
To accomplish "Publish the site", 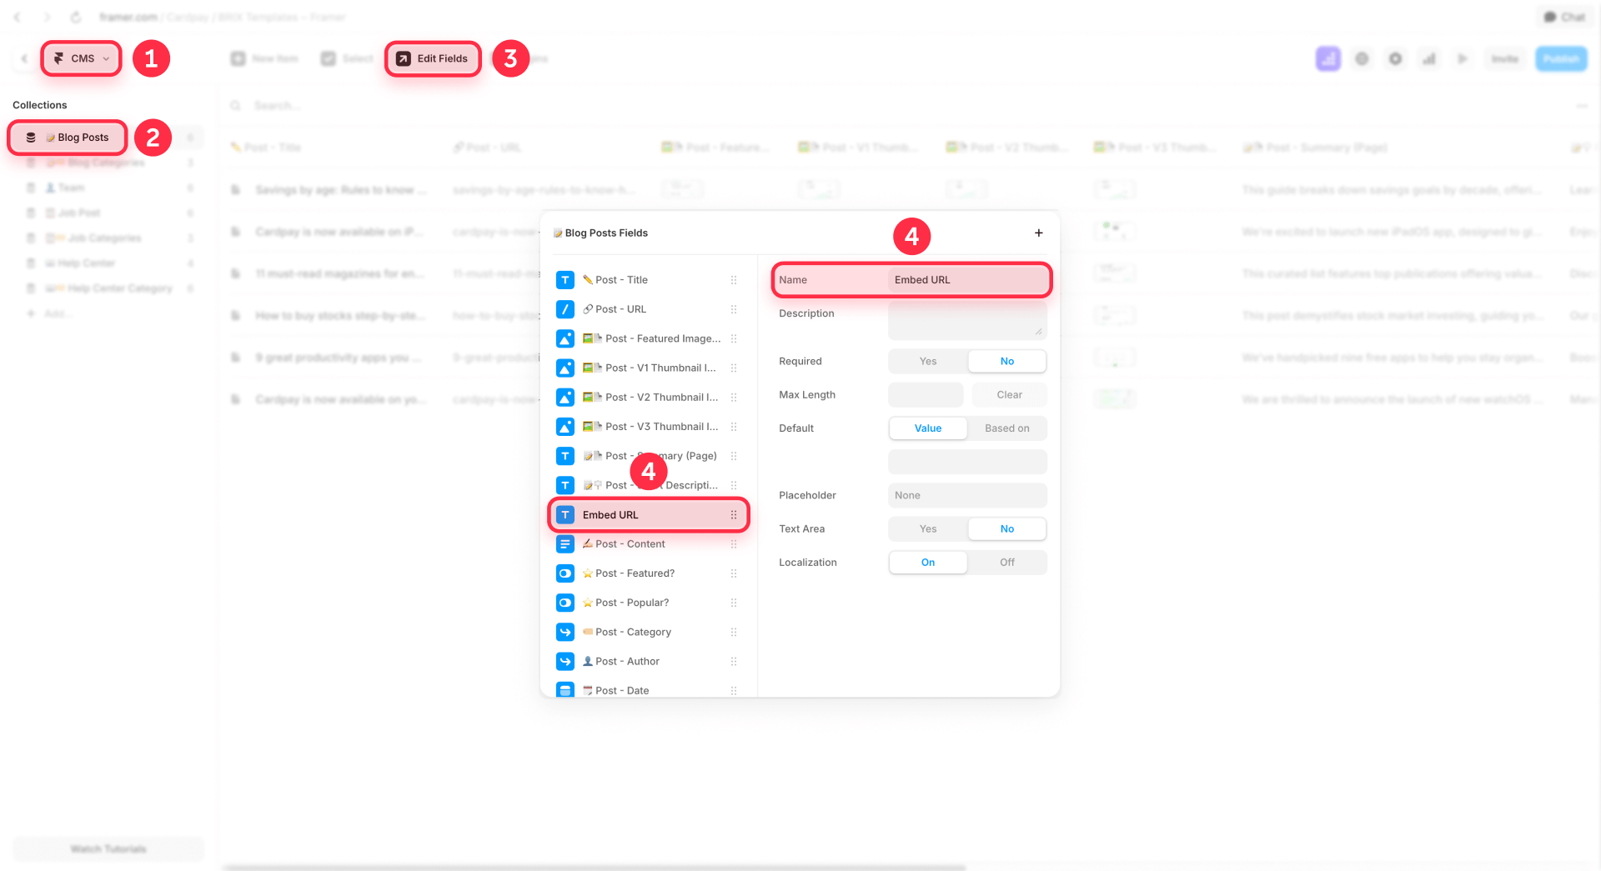I will (1560, 58).
